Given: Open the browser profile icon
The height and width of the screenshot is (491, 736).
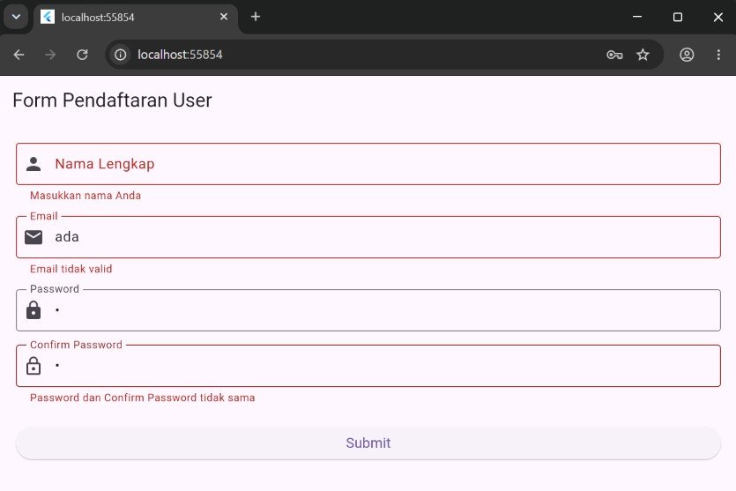Looking at the screenshot, I should click(x=687, y=55).
